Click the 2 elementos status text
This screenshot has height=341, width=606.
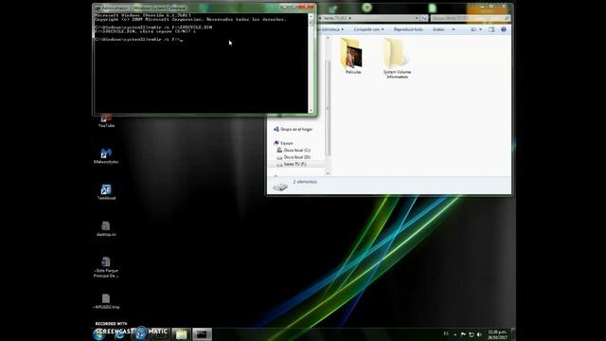click(305, 181)
